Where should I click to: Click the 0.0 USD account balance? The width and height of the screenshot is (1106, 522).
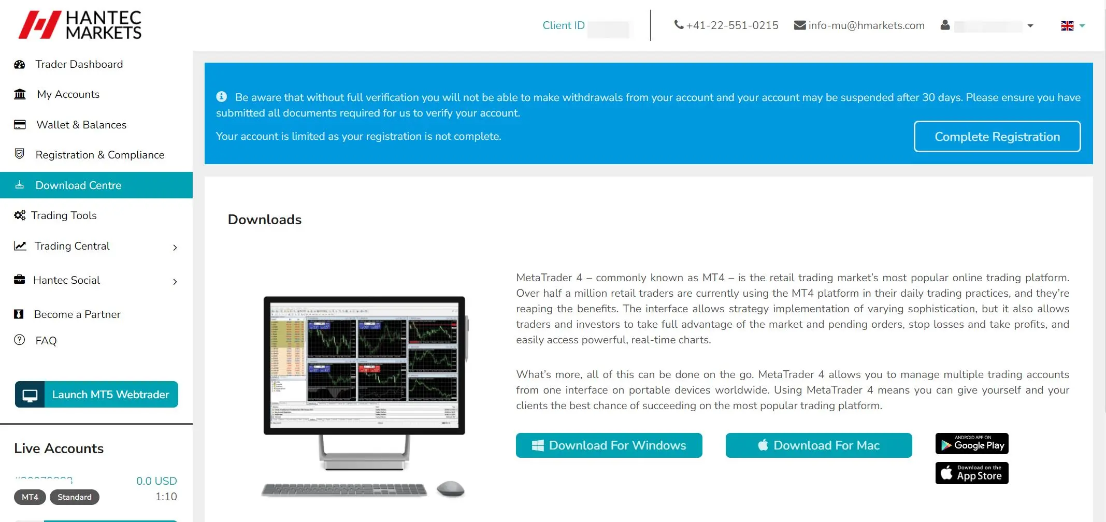click(156, 481)
